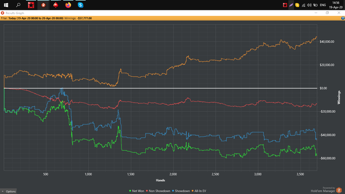Click the blue help icon in filter bar
The width and height of the screenshot is (345, 194).
coord(343,18)
